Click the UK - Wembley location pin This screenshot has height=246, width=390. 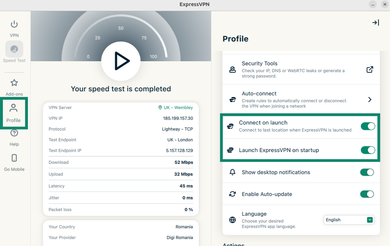(160, 107)
